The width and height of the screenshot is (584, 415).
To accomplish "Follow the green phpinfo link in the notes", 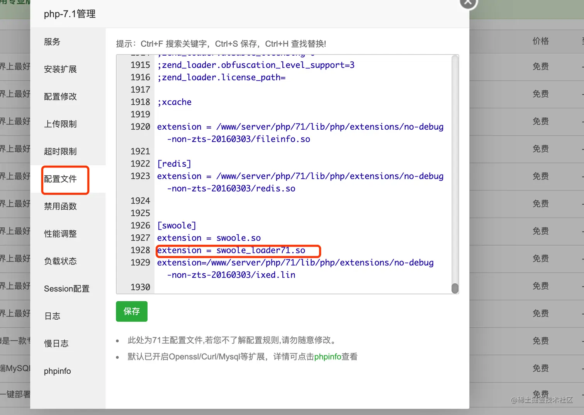I will pyautogui.click(x=328, y=357).
